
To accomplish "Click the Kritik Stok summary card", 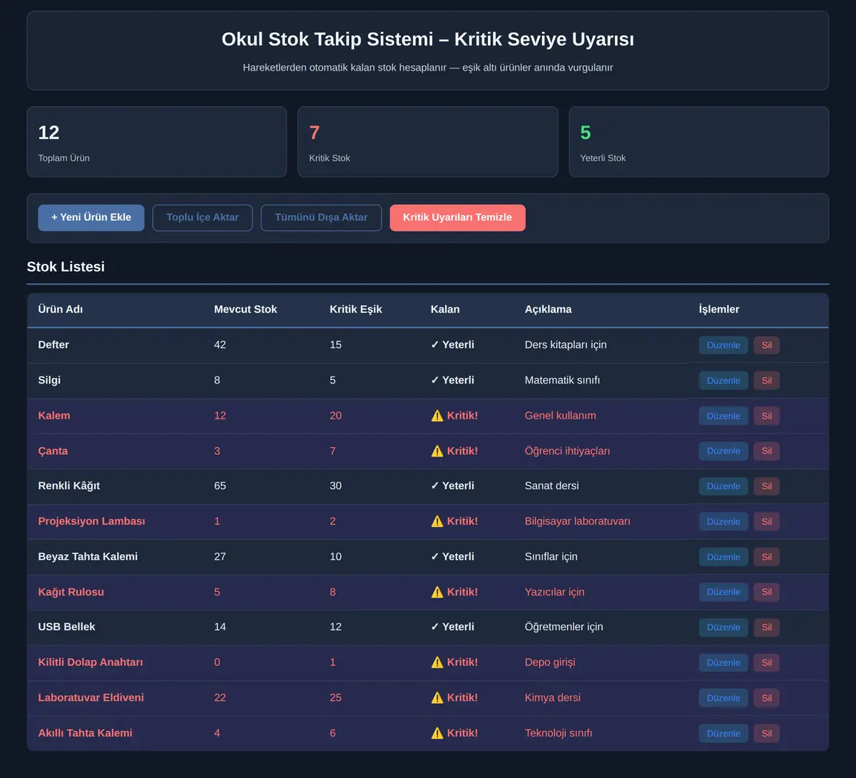I will 428,142.
